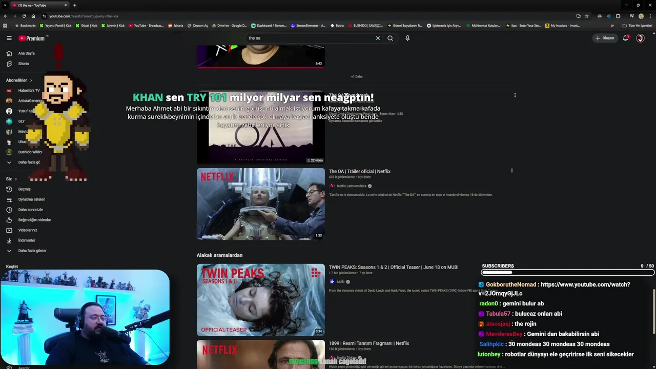Open the Chrome profile avatar
The image size is (656, 369).
point(641,16)
